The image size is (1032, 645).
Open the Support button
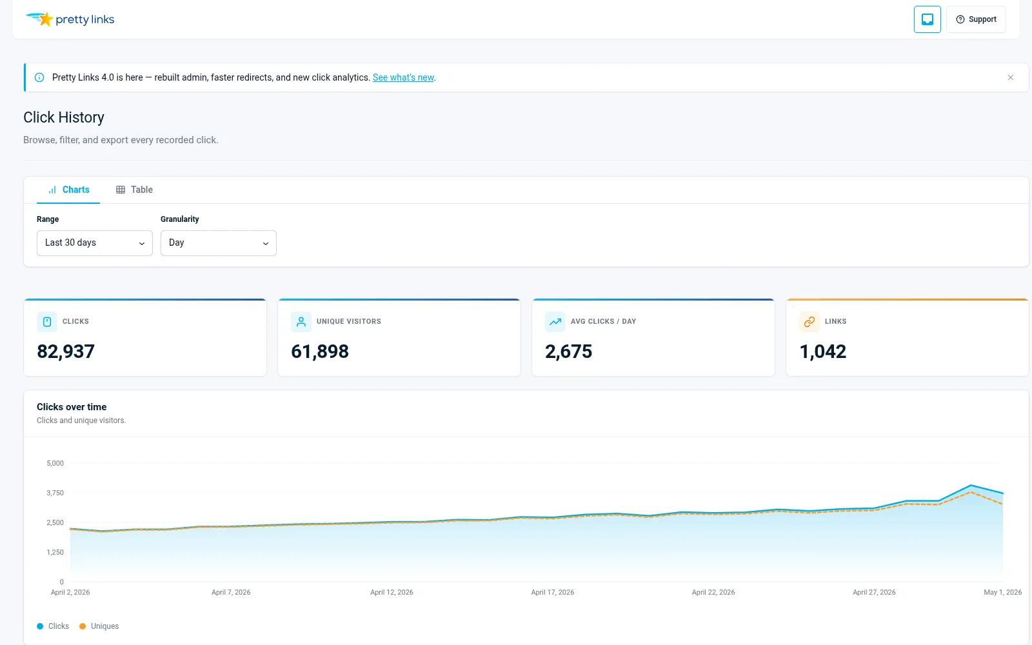pos(976,19)
